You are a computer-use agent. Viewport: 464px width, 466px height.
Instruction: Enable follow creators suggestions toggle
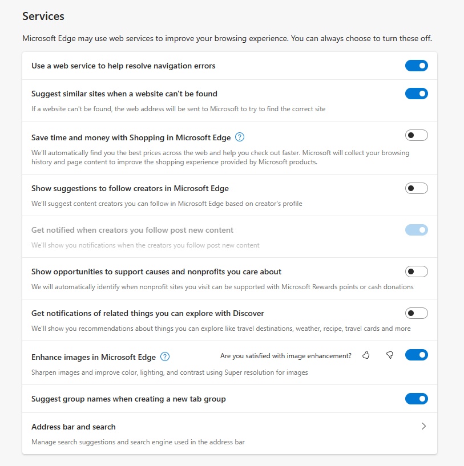click(417, 188)
